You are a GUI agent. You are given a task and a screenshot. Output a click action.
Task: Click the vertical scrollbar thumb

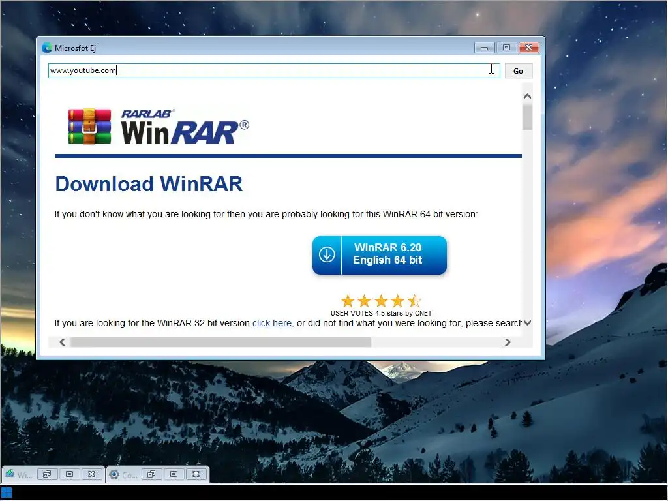(x=527, y=117)
